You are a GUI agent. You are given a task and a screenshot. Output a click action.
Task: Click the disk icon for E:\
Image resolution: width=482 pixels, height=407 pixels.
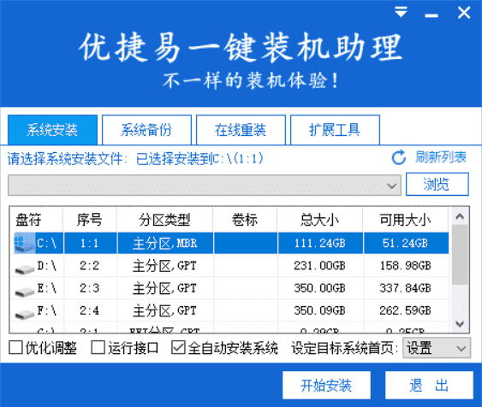(x=25, y=292)
